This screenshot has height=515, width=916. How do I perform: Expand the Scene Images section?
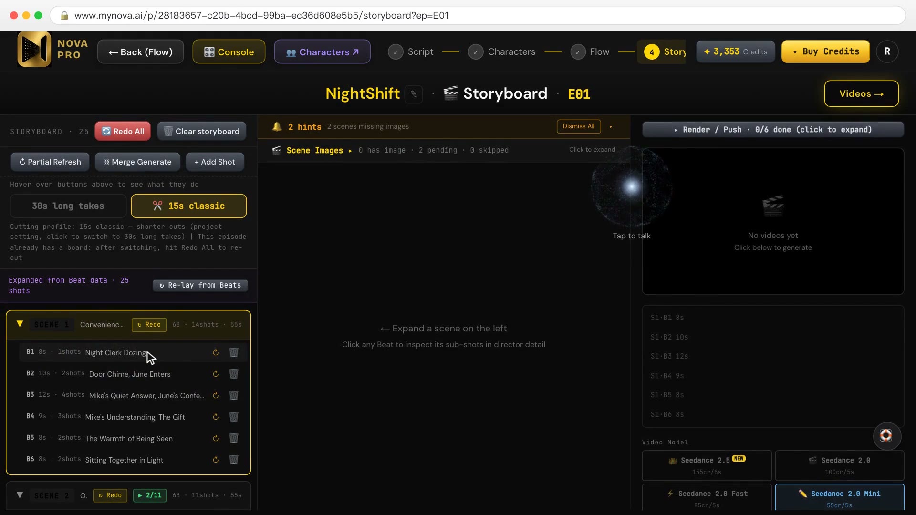pos(444,150)
